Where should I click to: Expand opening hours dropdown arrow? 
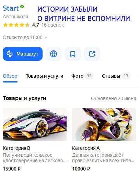[x=46, y=38]
